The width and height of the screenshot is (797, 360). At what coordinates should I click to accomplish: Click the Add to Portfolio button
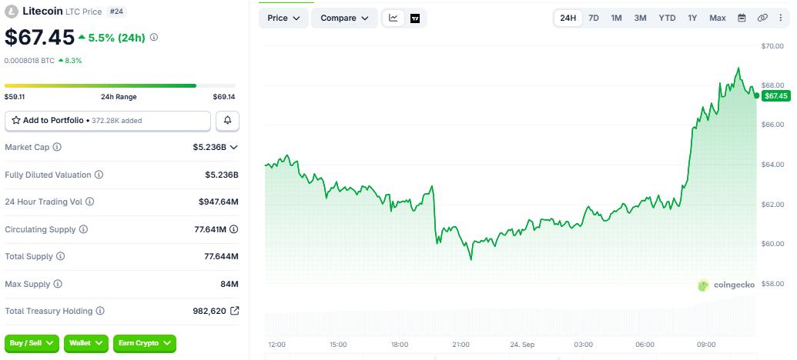point(108,121)
